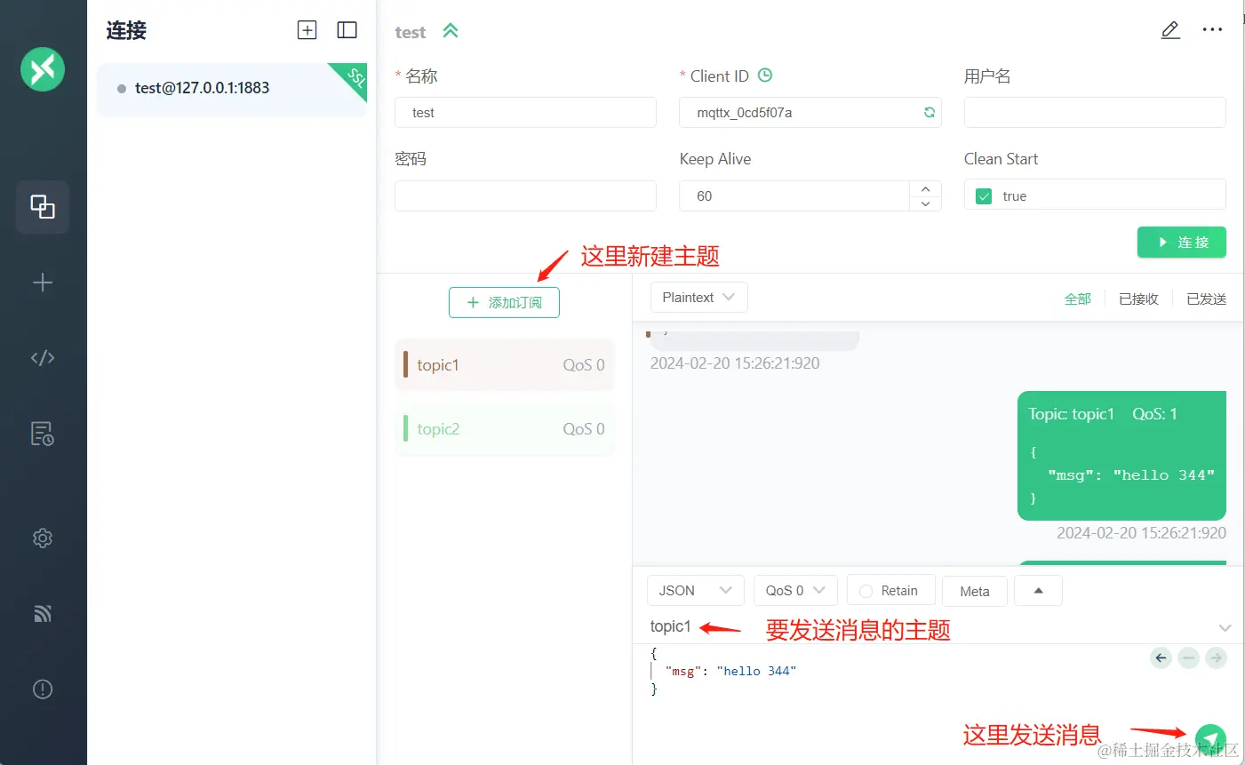Open the Plaintext format dropdown
Image resolution: width=1245 pixels, height=765 pixels.
click(x=698, y=297)
